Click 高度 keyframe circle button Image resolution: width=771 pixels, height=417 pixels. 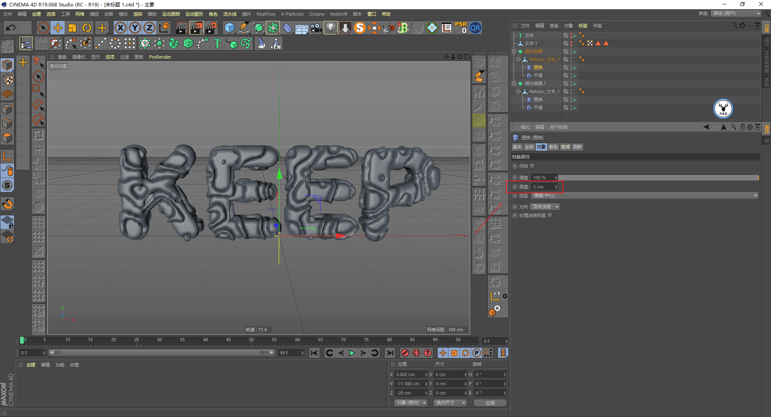click(x=515, y=187)
